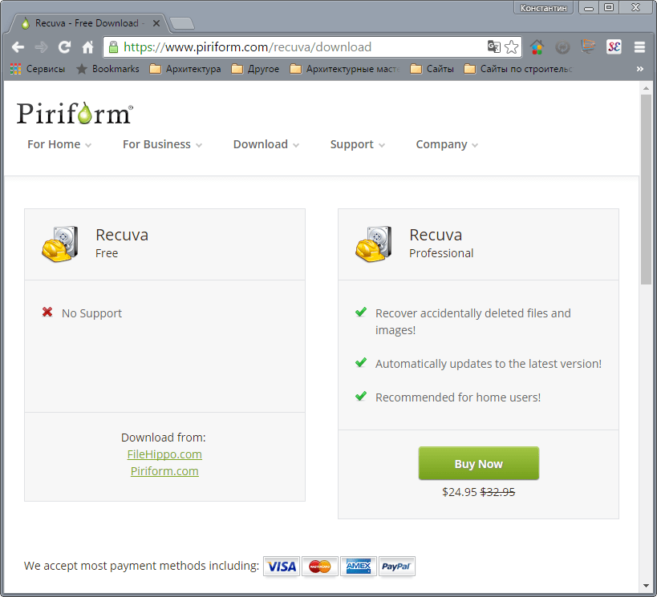Click the scrollbar down arrow
Image resolution: width=657 pixels, height=597 pixels.
coord(646,586)
